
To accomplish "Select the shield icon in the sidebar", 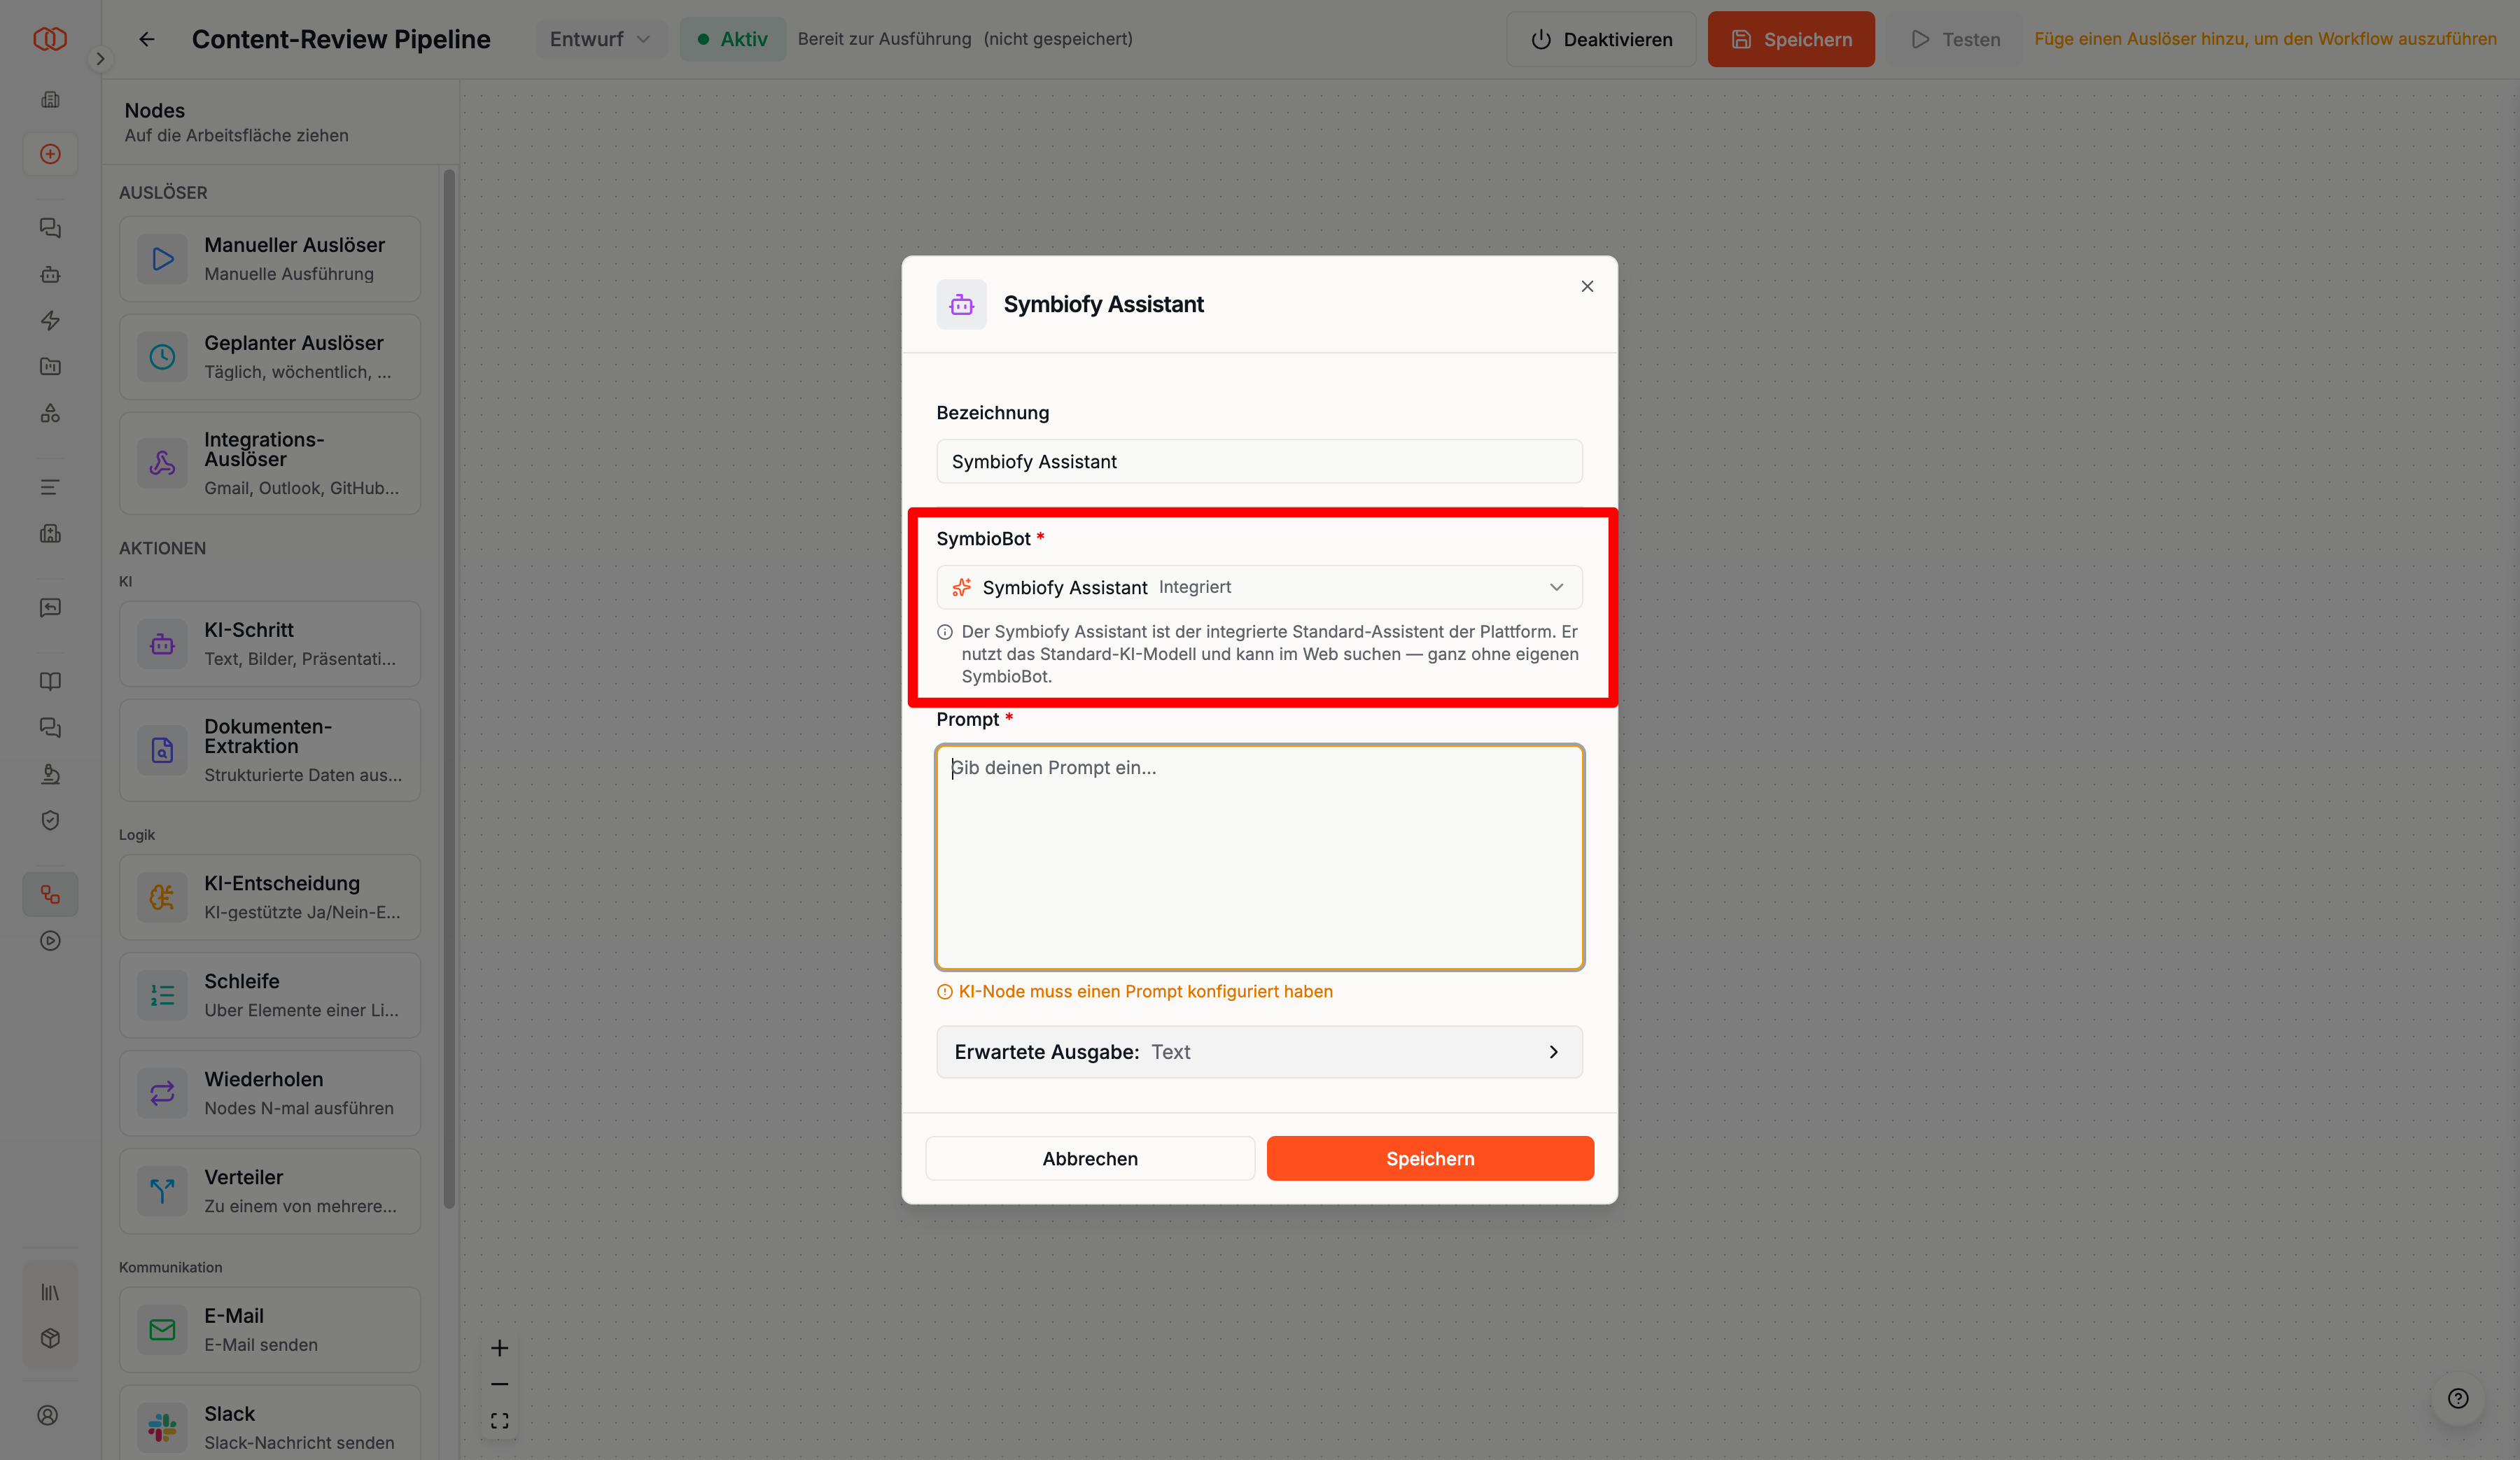I will (50, 820).
